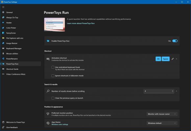
Task: Open the hamburger navigation menu
Action: coord(3,7)
